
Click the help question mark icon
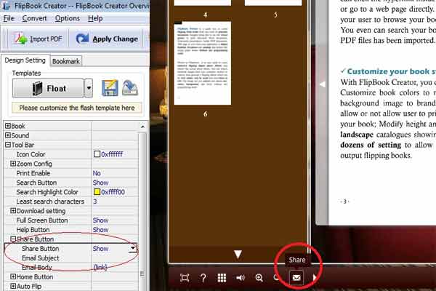pyautogui.click(x=203, y=278)
